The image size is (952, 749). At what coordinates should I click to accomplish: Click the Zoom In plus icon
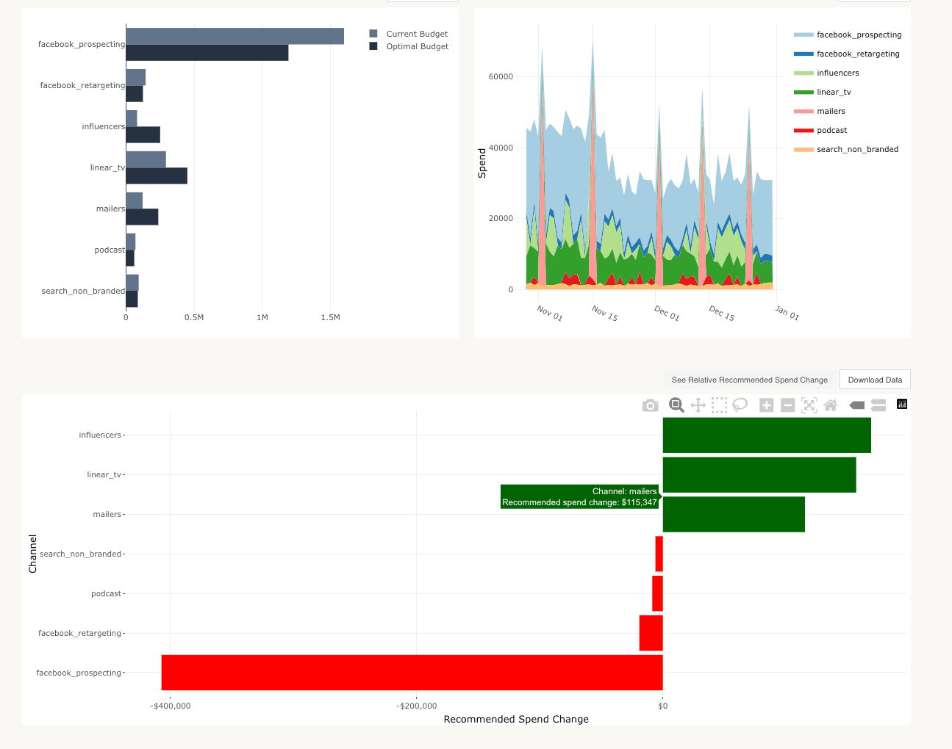pyautogui.click(x=766, y=405)
